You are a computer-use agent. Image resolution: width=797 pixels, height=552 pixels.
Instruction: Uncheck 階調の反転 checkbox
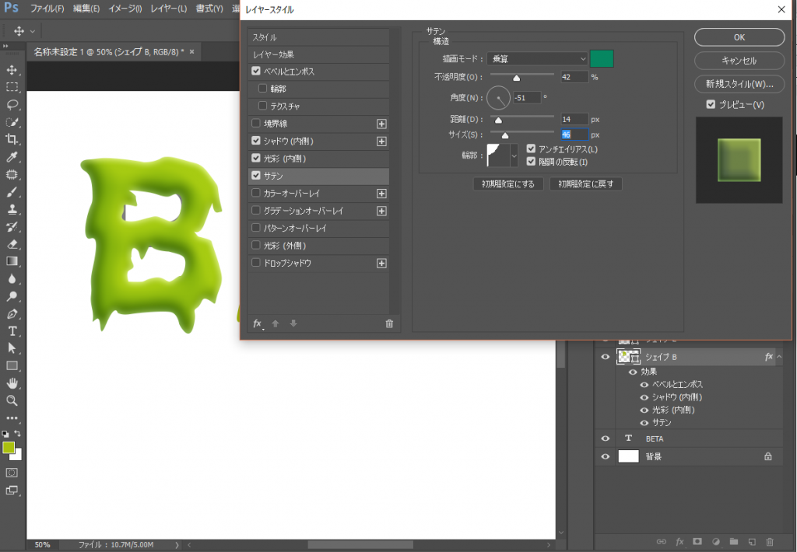point(531,162)
